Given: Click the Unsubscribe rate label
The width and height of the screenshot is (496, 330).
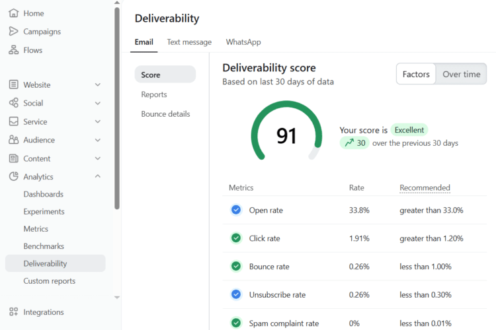Looking at the screenshot, I should tap(277, 294).
